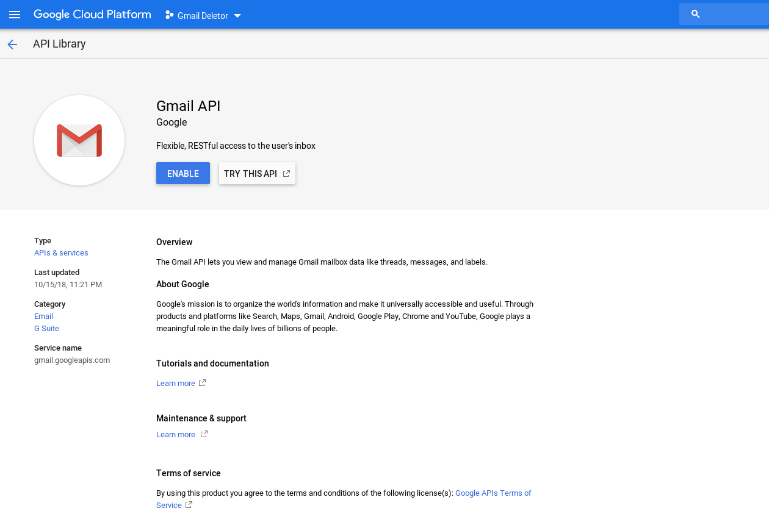The width and height of the screenshot is (769, 511).
Task: Click the search magnifier icon
Action: (695, 14)
